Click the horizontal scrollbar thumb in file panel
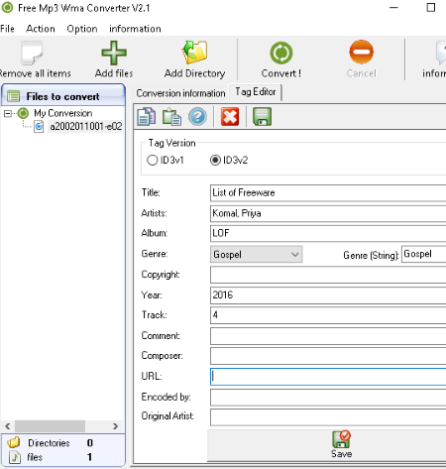This screenshot has width=446, height=469. tap(50, 426)
